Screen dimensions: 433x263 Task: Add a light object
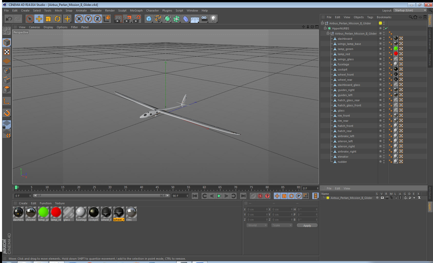[x=213, y=19]
